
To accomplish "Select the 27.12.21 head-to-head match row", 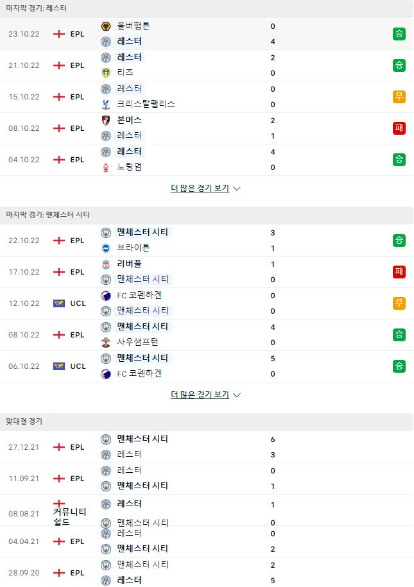I will pyautogui.click(x=207, y=447).
